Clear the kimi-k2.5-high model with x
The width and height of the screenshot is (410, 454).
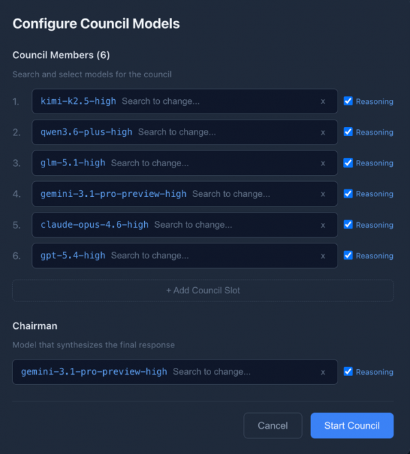coord(323,101)
